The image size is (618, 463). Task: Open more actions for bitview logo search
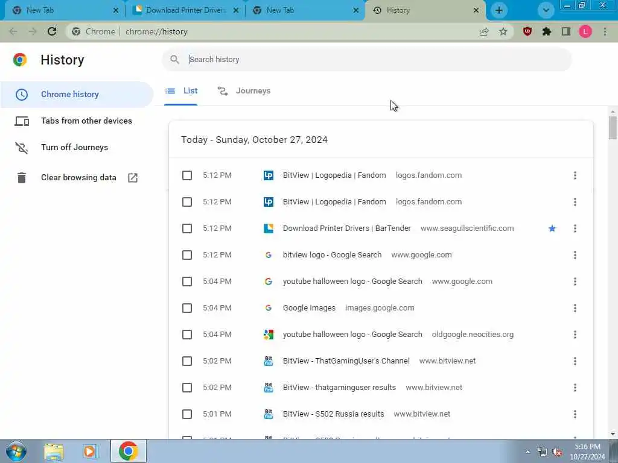pos(575,255)
